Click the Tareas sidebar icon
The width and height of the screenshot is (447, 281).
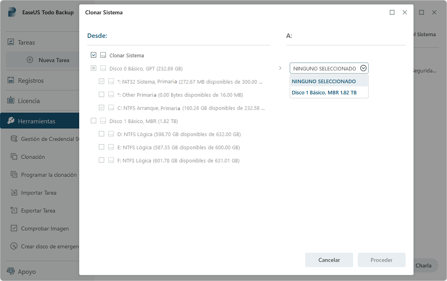coord(11,42)
